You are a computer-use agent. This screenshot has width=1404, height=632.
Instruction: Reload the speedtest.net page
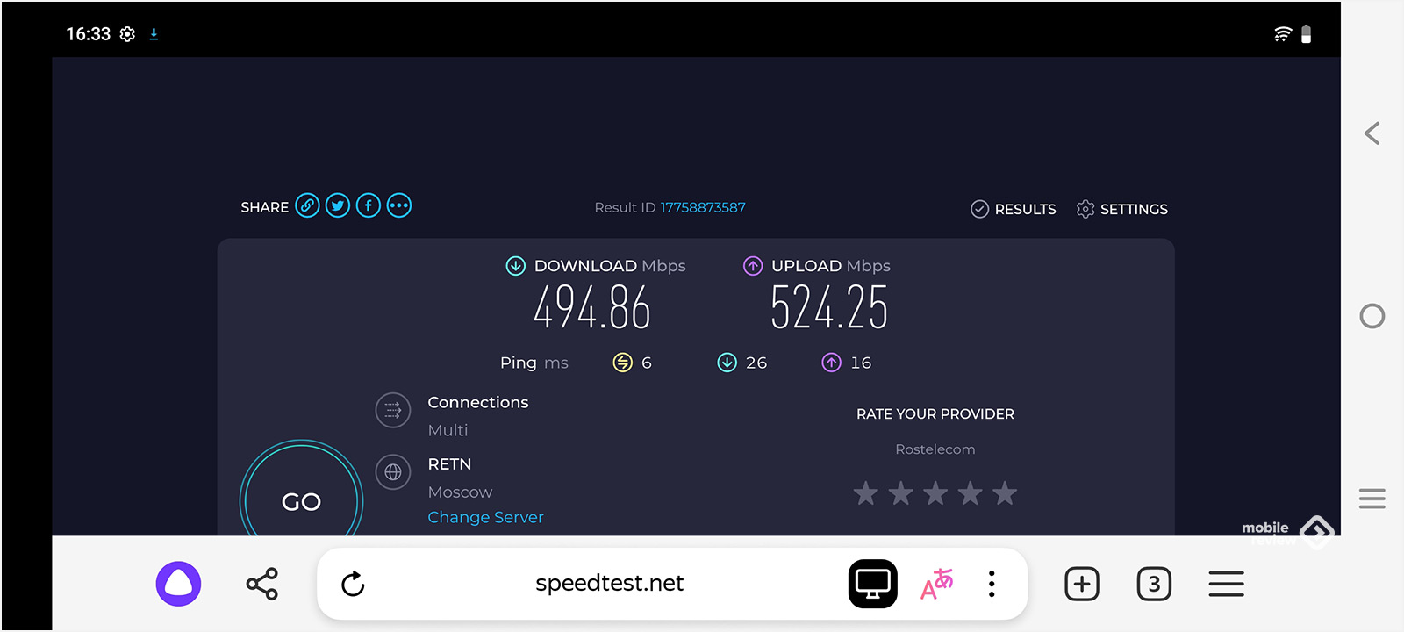coord(353,584)
